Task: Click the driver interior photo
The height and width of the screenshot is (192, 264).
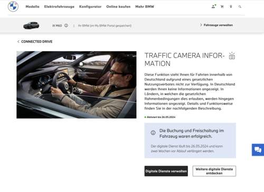Action: tap(77, 85)
